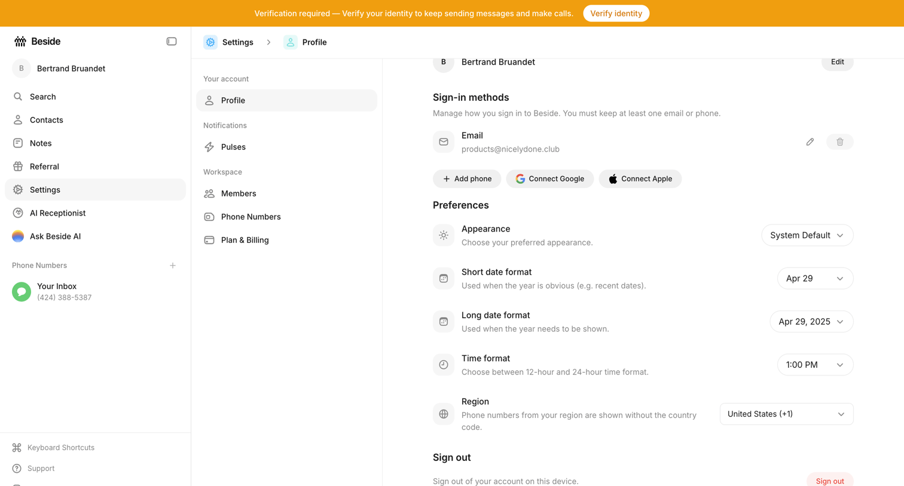Click the Profile breadcrumb person icon

point(291,42)
